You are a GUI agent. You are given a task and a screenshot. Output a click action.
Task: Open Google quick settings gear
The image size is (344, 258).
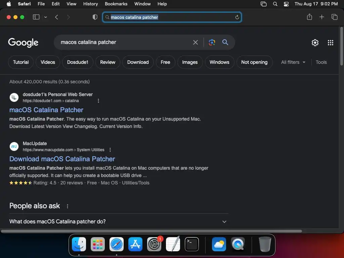(315, 43)
